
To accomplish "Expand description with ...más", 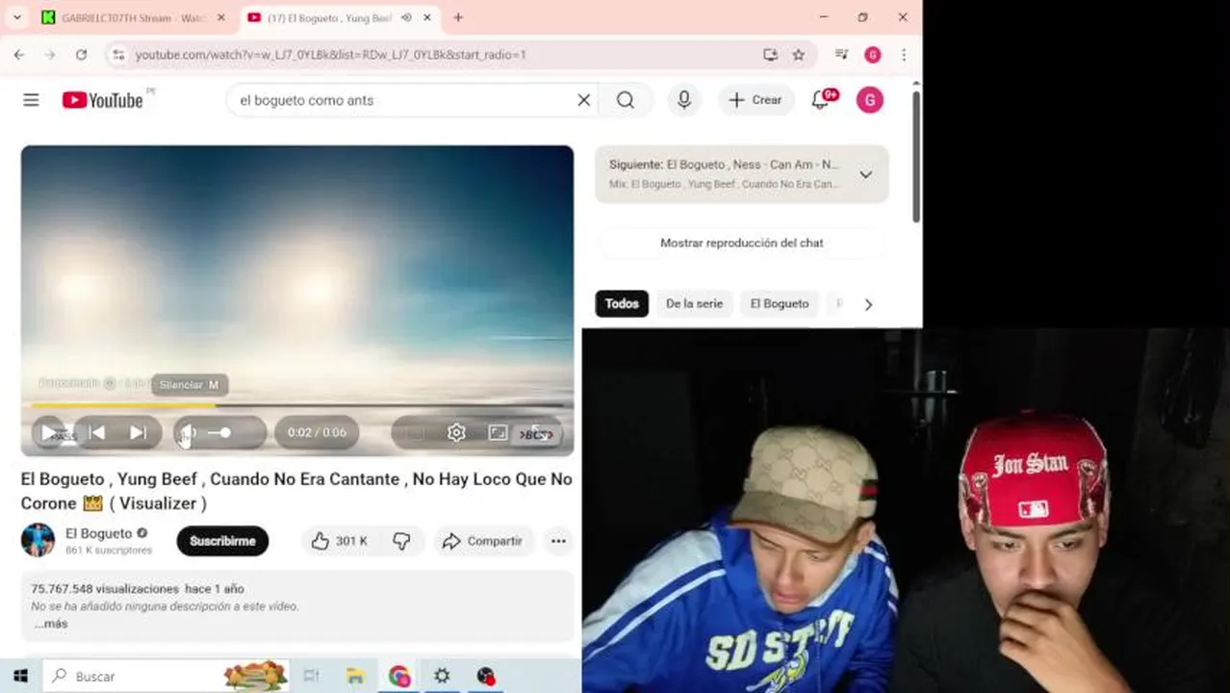I will click(51, 624).
